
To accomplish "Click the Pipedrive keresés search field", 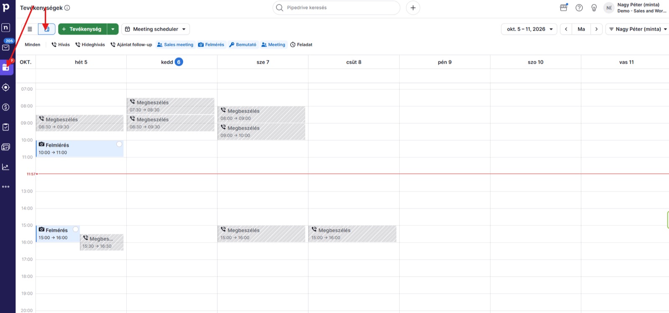I will [x=336, y=8].
